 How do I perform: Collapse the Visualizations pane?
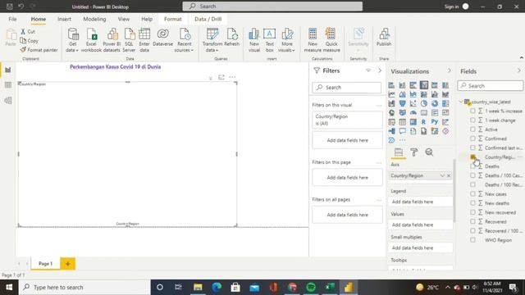tap(450, 71)
